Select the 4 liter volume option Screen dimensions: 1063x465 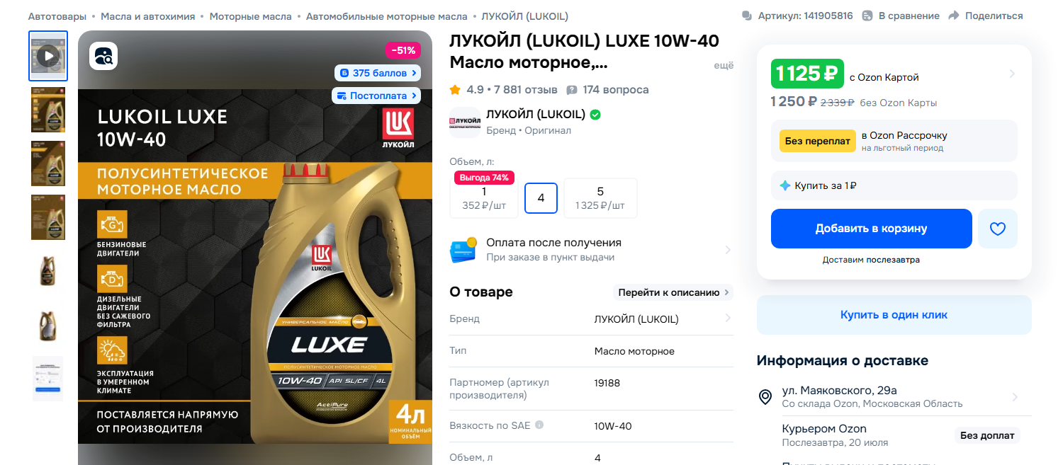point(541,198)
